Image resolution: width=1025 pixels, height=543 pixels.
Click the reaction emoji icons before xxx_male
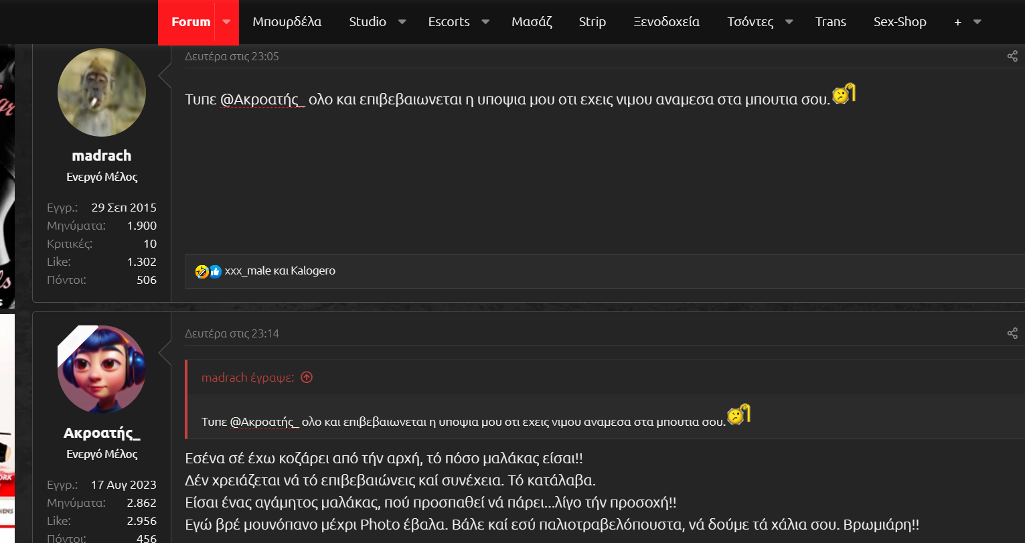[x=208, y=271]
